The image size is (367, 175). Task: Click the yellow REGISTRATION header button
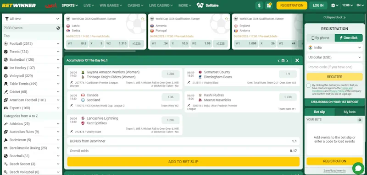(x=292, y=5)
